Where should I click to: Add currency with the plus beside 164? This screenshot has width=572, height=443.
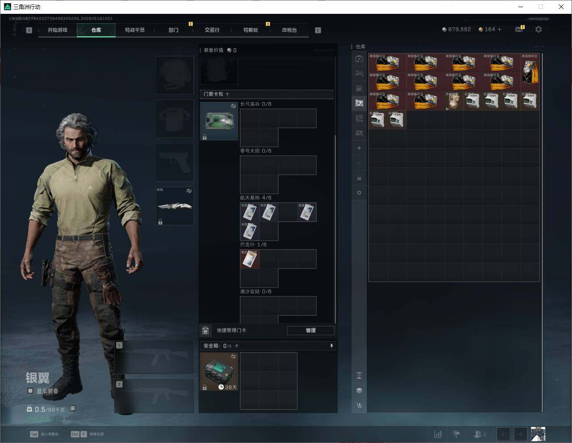[499, 29]
